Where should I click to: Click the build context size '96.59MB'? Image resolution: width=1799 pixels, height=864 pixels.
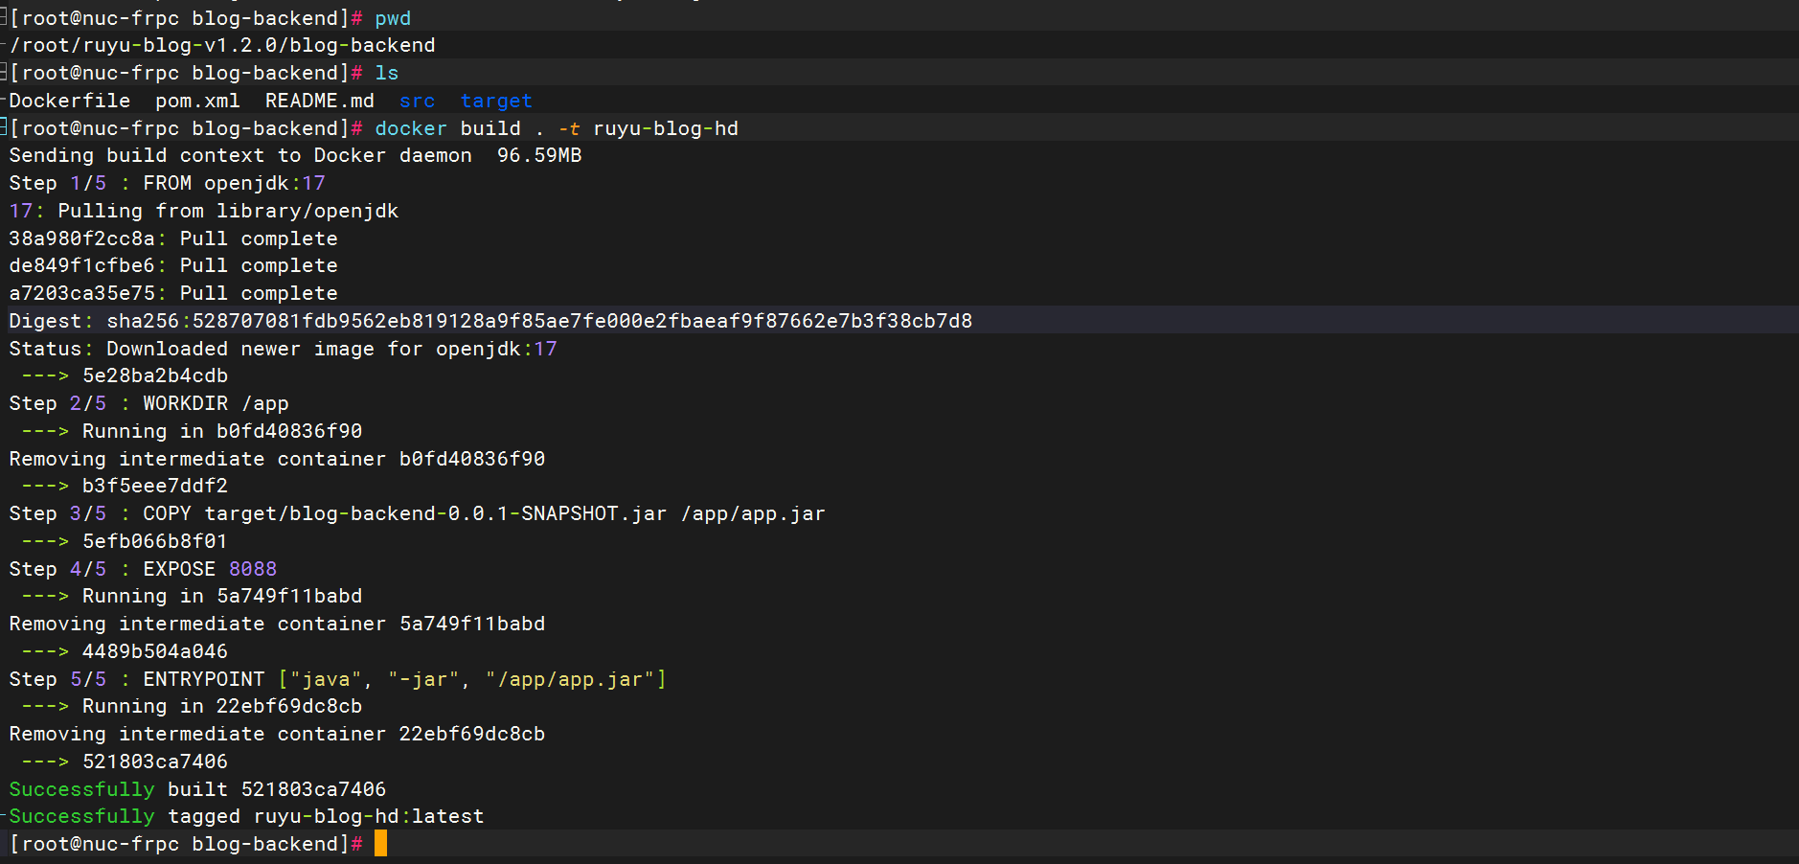(539, 155)
